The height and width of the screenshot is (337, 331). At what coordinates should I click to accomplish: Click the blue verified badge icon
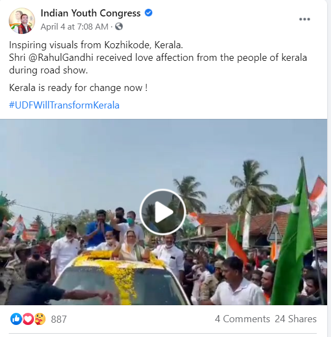(149, 13)
